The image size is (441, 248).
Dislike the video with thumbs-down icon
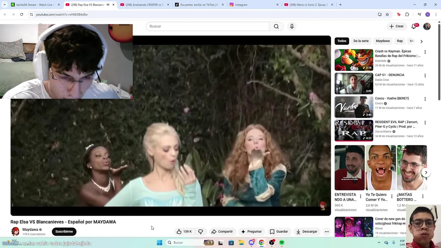[201, 231]
